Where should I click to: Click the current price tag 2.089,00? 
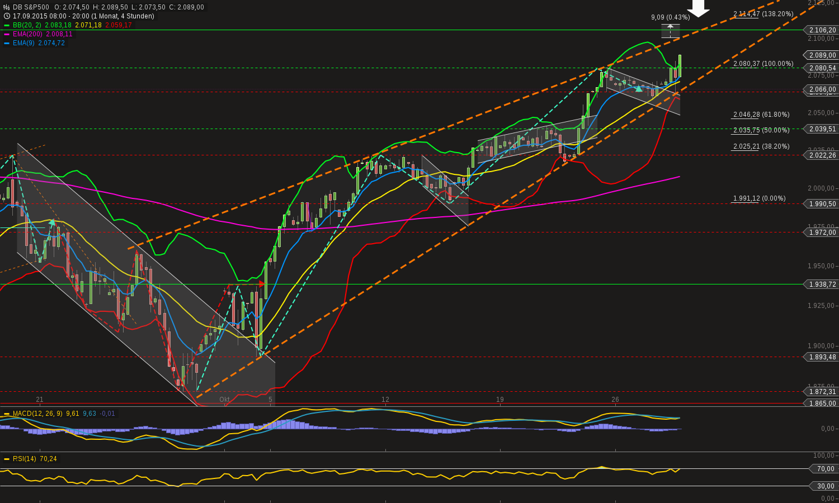822,55
